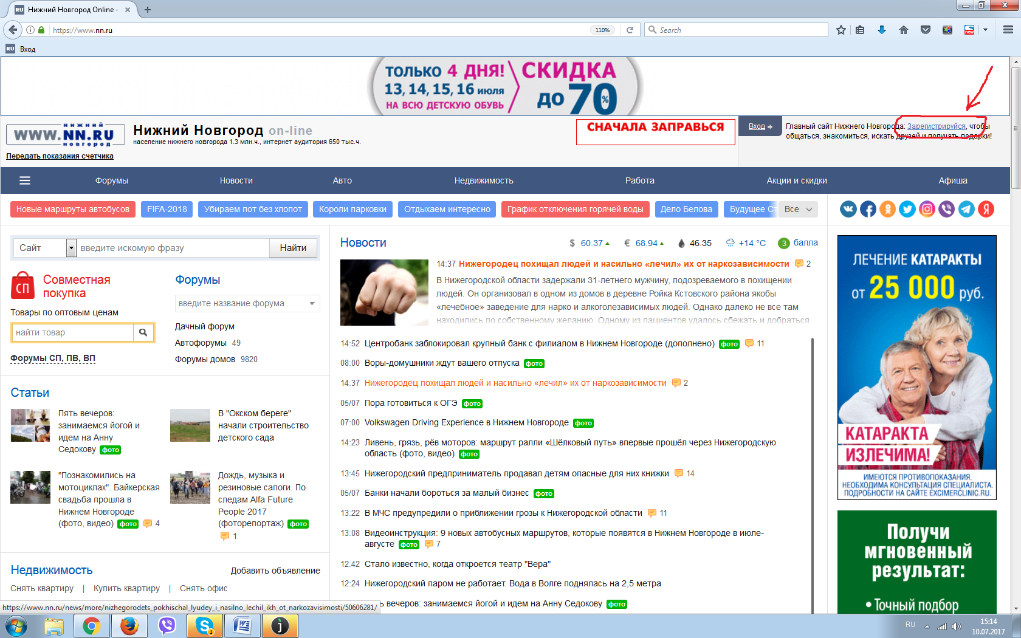Open Viber from the taskbar
Image resolution: width=1021 pixels, height=638 pixels.
[167, 626]
